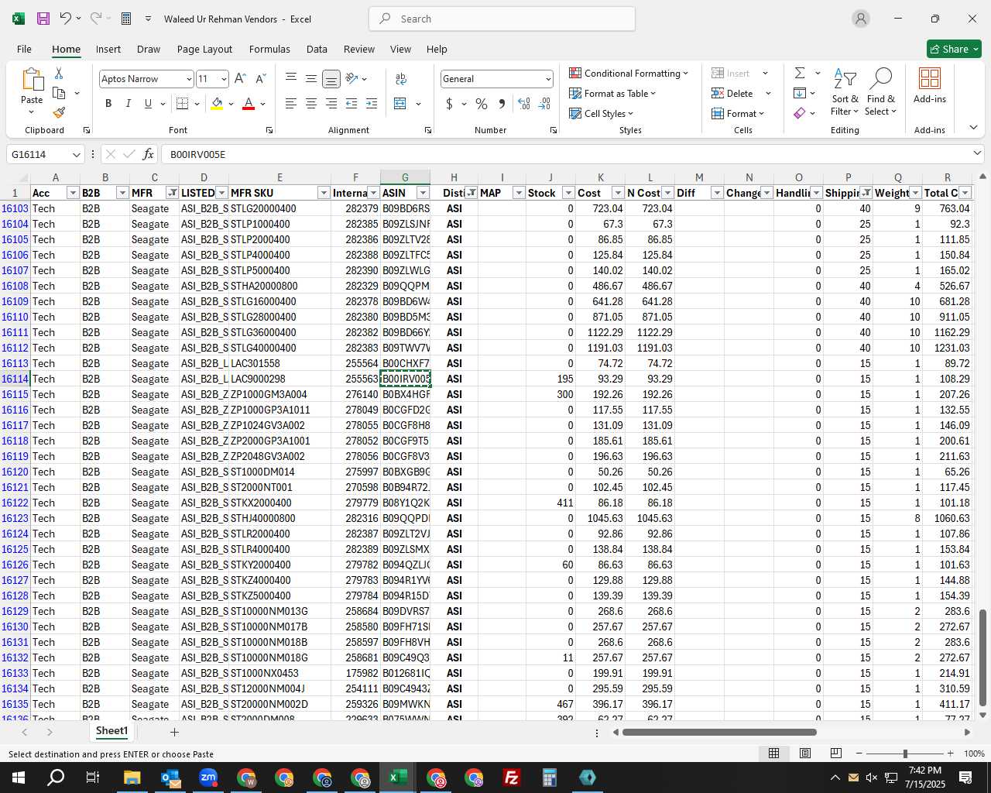The height and width of the screenshot is (793, 991).
Task: Open the Stock column filter dropdown
Action: pos(568,193)
